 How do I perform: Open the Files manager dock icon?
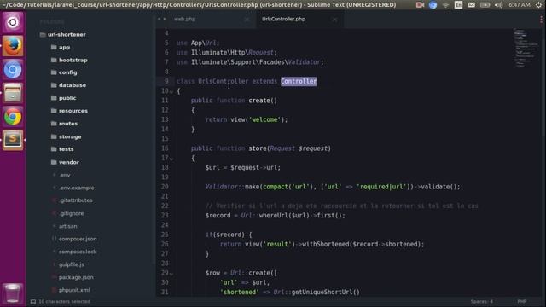click(13, 93)
